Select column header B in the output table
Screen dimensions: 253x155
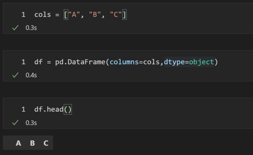tap(32, 143)
